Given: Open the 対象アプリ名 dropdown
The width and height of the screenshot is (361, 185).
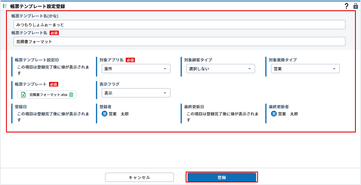Looking at the screenshot, I should click(136, 69).
